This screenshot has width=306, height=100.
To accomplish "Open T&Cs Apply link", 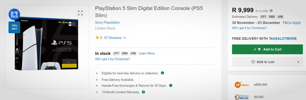I will pos(292,23).
